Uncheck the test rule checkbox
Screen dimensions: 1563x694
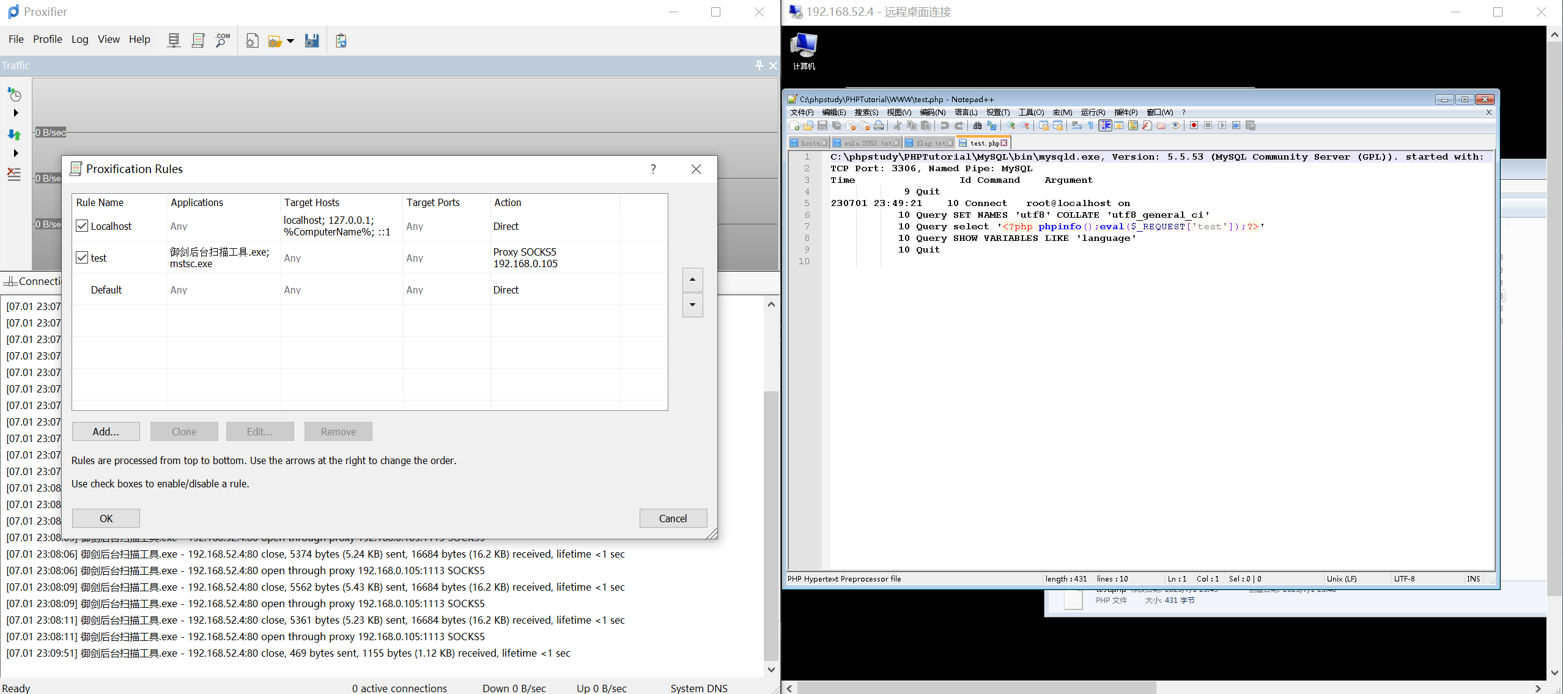(82, 257)
